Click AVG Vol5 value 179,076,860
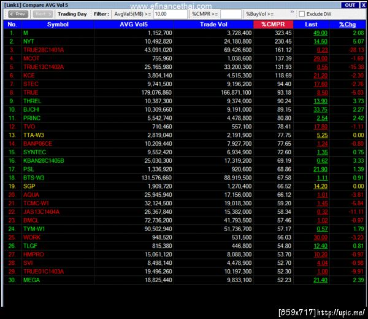The width and height of the screenshot is (368, 319). (x=156, y=93)
